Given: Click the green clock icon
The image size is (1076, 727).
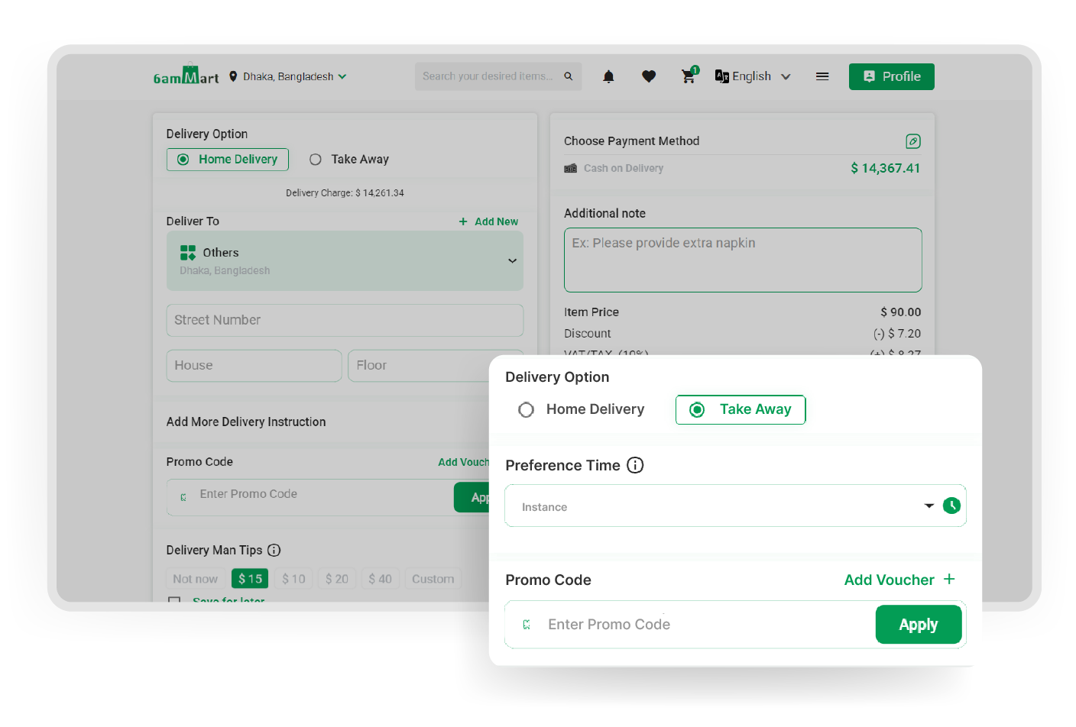Looking at the screenshot, I should click(x=951, y=506).
